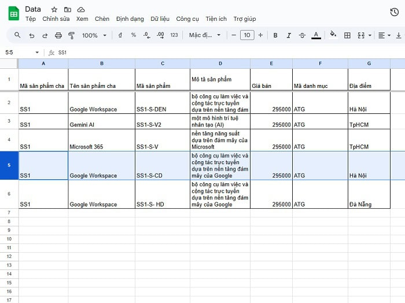
Task: Open the Chỉnh sửa menu
Action: tap(56, 19)
